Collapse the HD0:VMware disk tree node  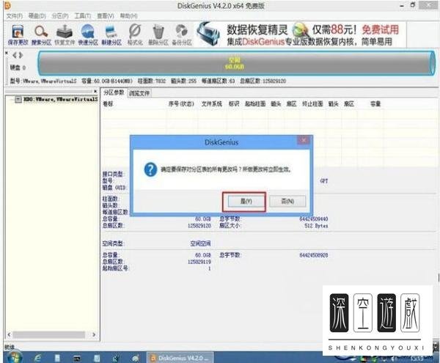coord(18,99)
